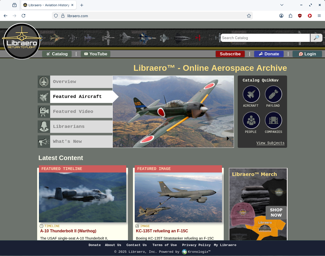Image resolution: width=325 pixels, height=256 pixels.
Task: Open the People catalog icon
Action: pos(251,120)
